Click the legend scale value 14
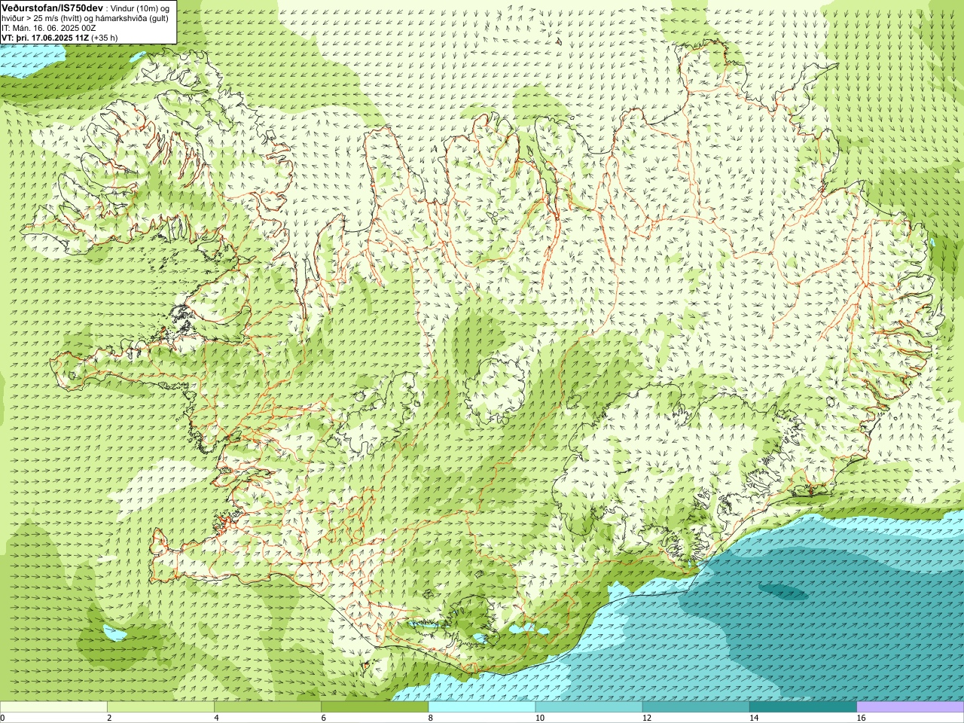 (x=754, y=718)
